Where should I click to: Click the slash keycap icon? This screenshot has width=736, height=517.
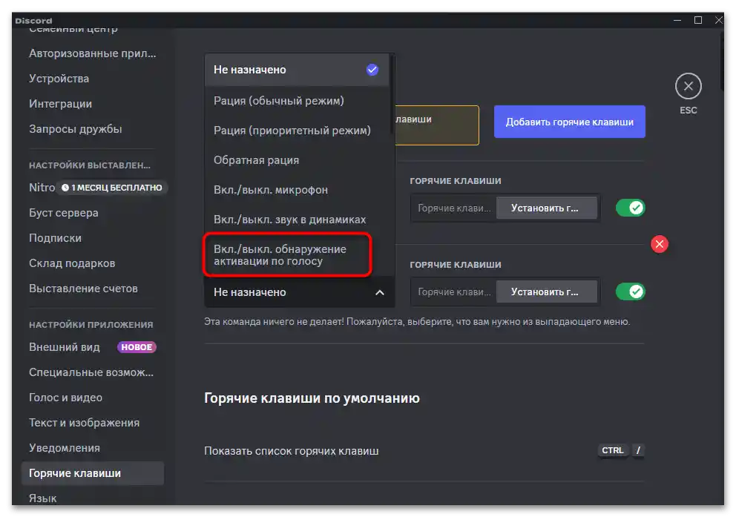pos(638,450)
